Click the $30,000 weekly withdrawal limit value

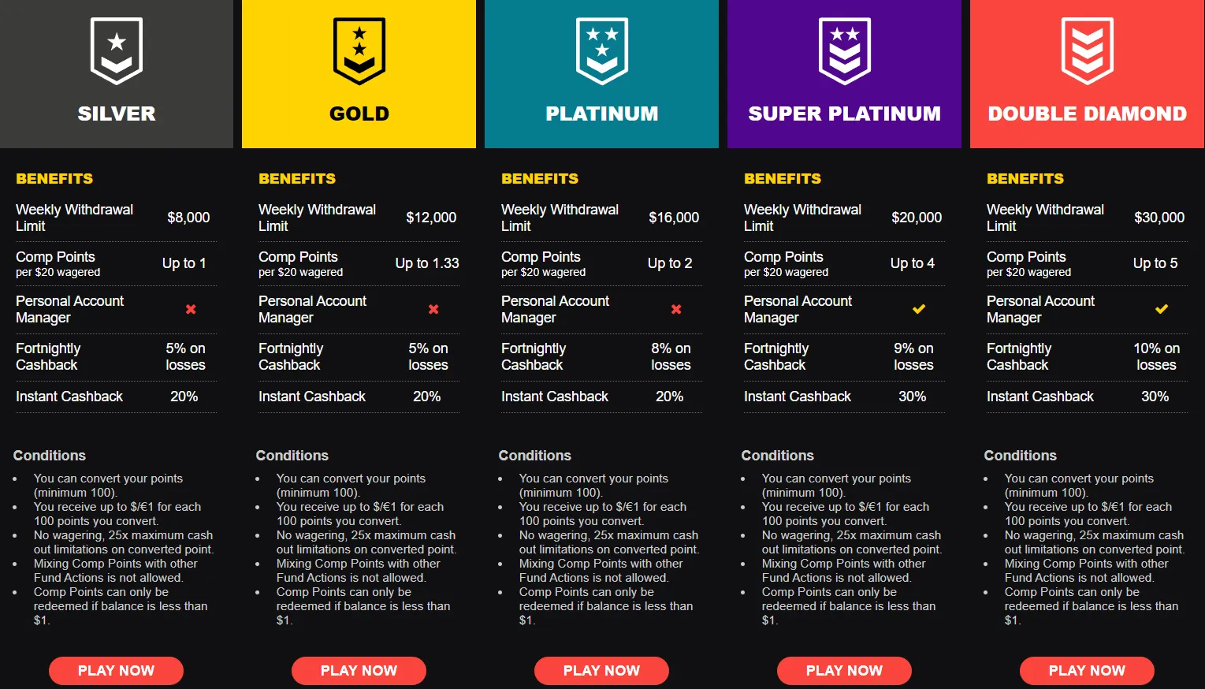(1159, 218)
